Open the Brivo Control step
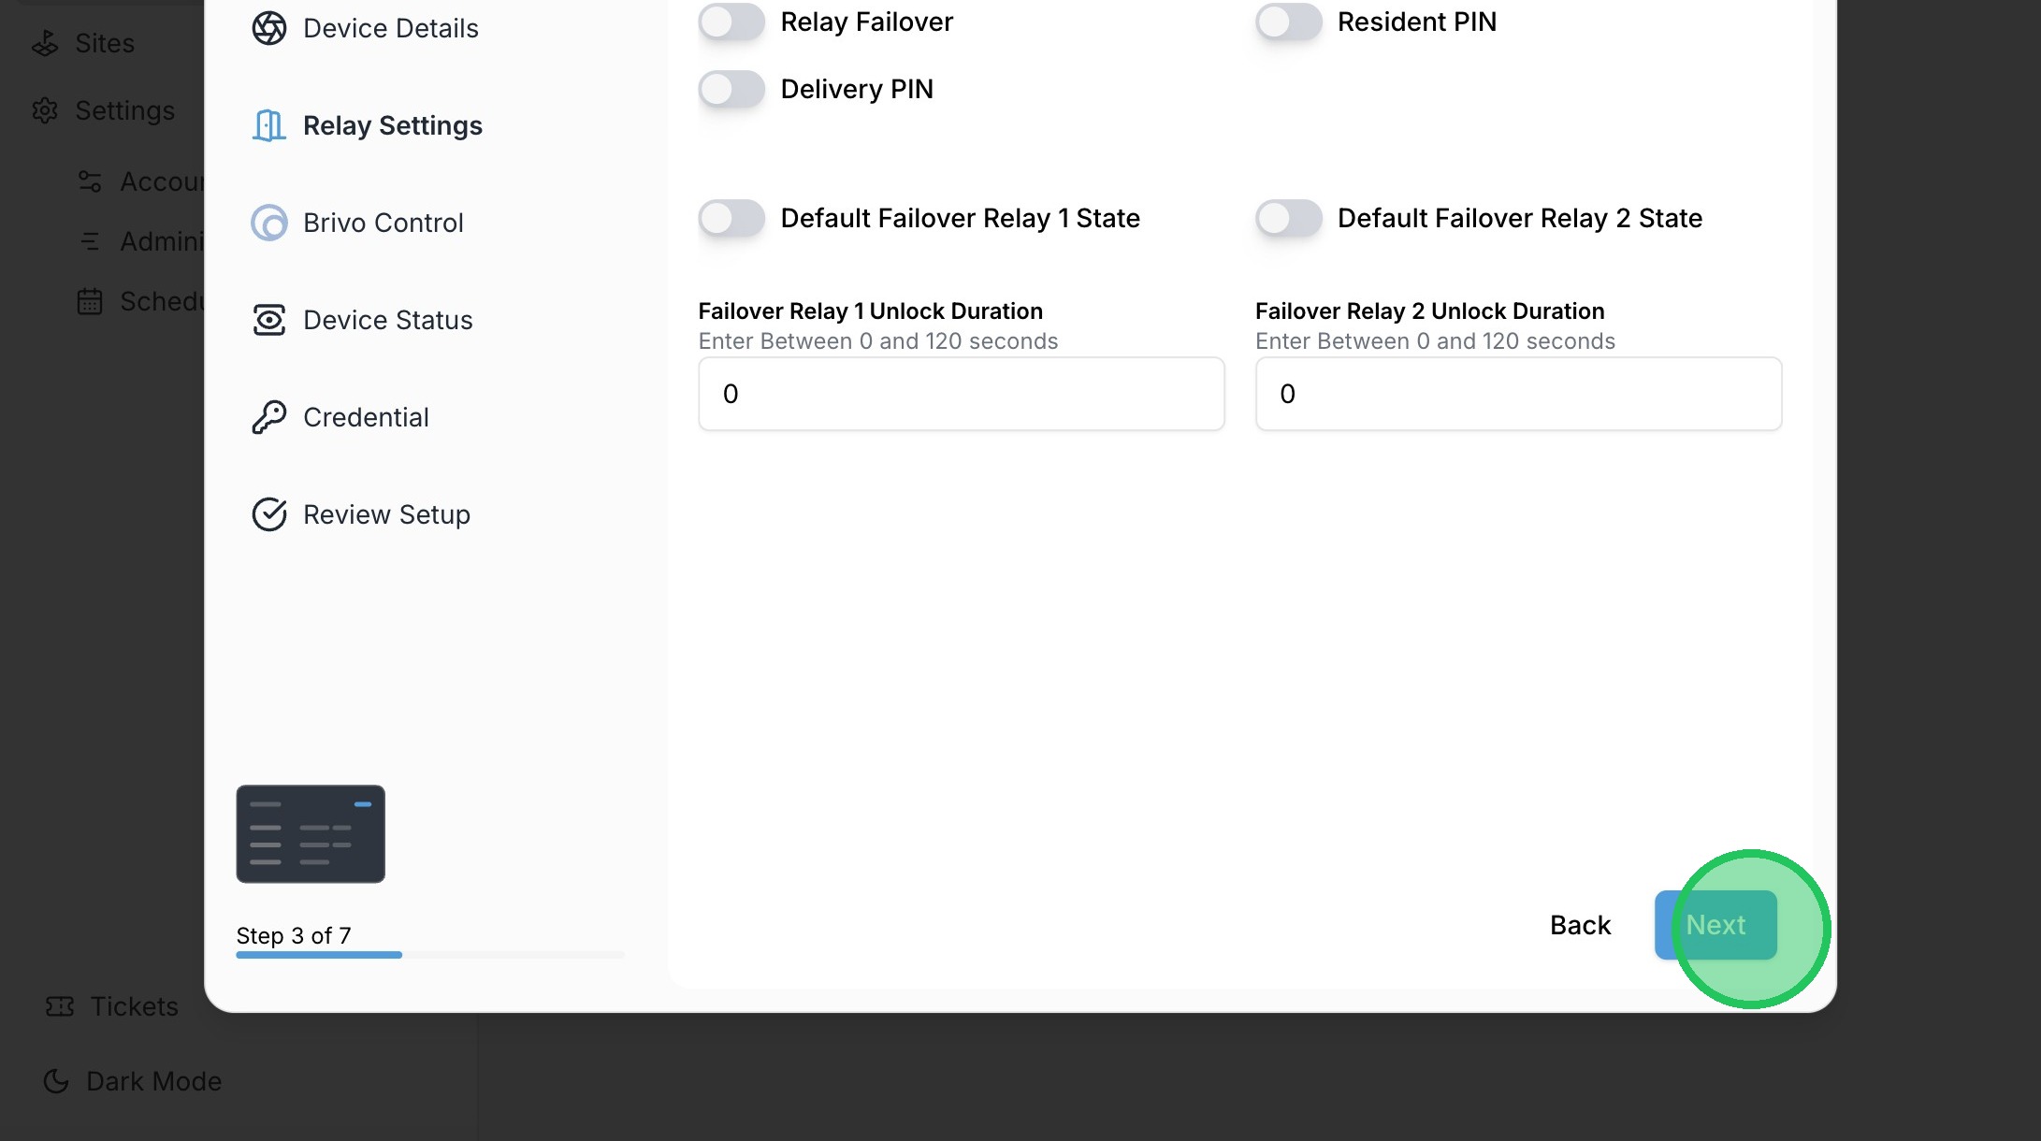 [383, 223]
